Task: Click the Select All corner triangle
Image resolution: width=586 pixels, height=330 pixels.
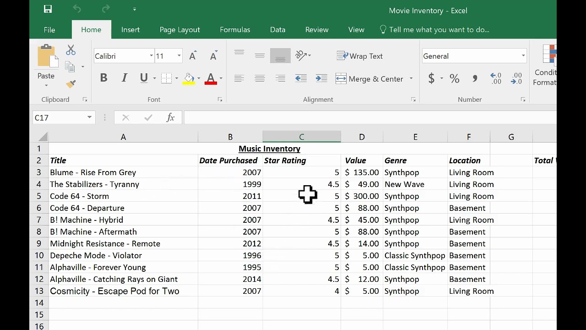Action: coord(43,137)
